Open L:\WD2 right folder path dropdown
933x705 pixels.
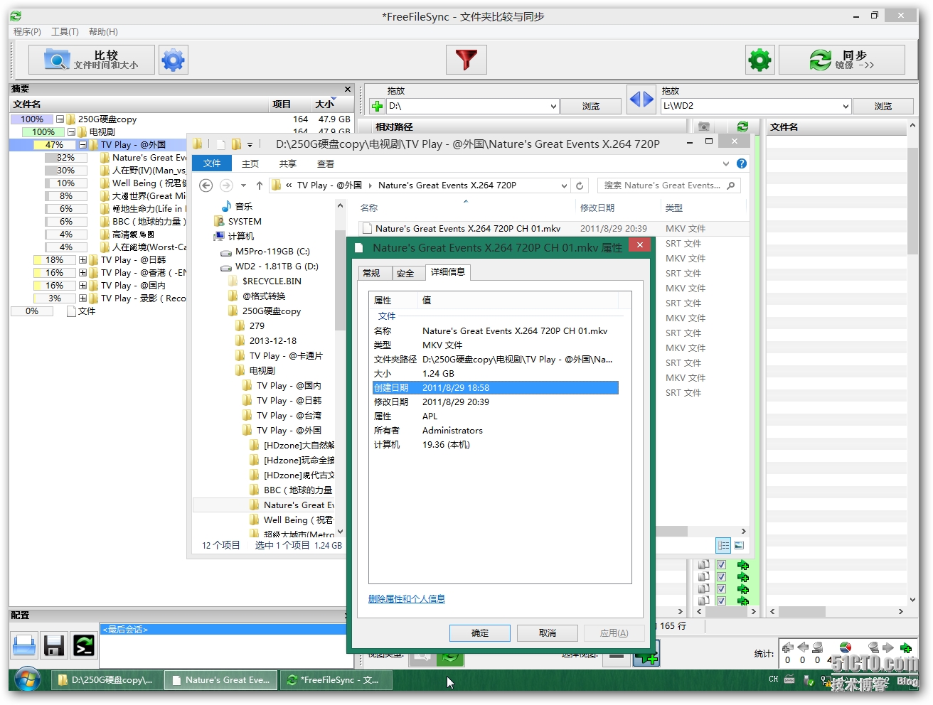point(846,107)
